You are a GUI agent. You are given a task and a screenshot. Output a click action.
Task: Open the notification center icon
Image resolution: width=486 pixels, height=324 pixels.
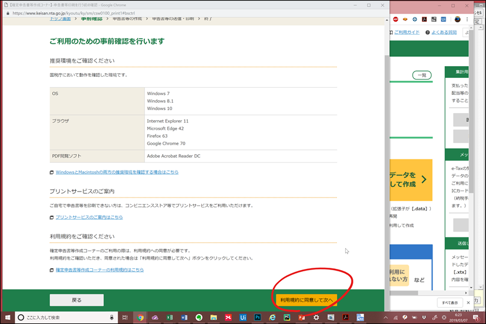tap(476, 317)
